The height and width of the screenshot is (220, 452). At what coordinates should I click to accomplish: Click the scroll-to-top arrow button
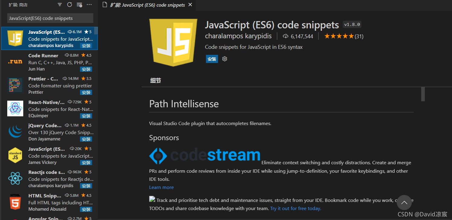click(x=404, y=203)
